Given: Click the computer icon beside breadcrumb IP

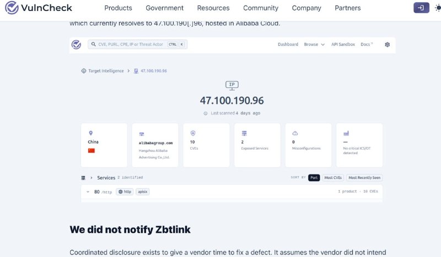Looking at the screenshot, I should point(136,71).
